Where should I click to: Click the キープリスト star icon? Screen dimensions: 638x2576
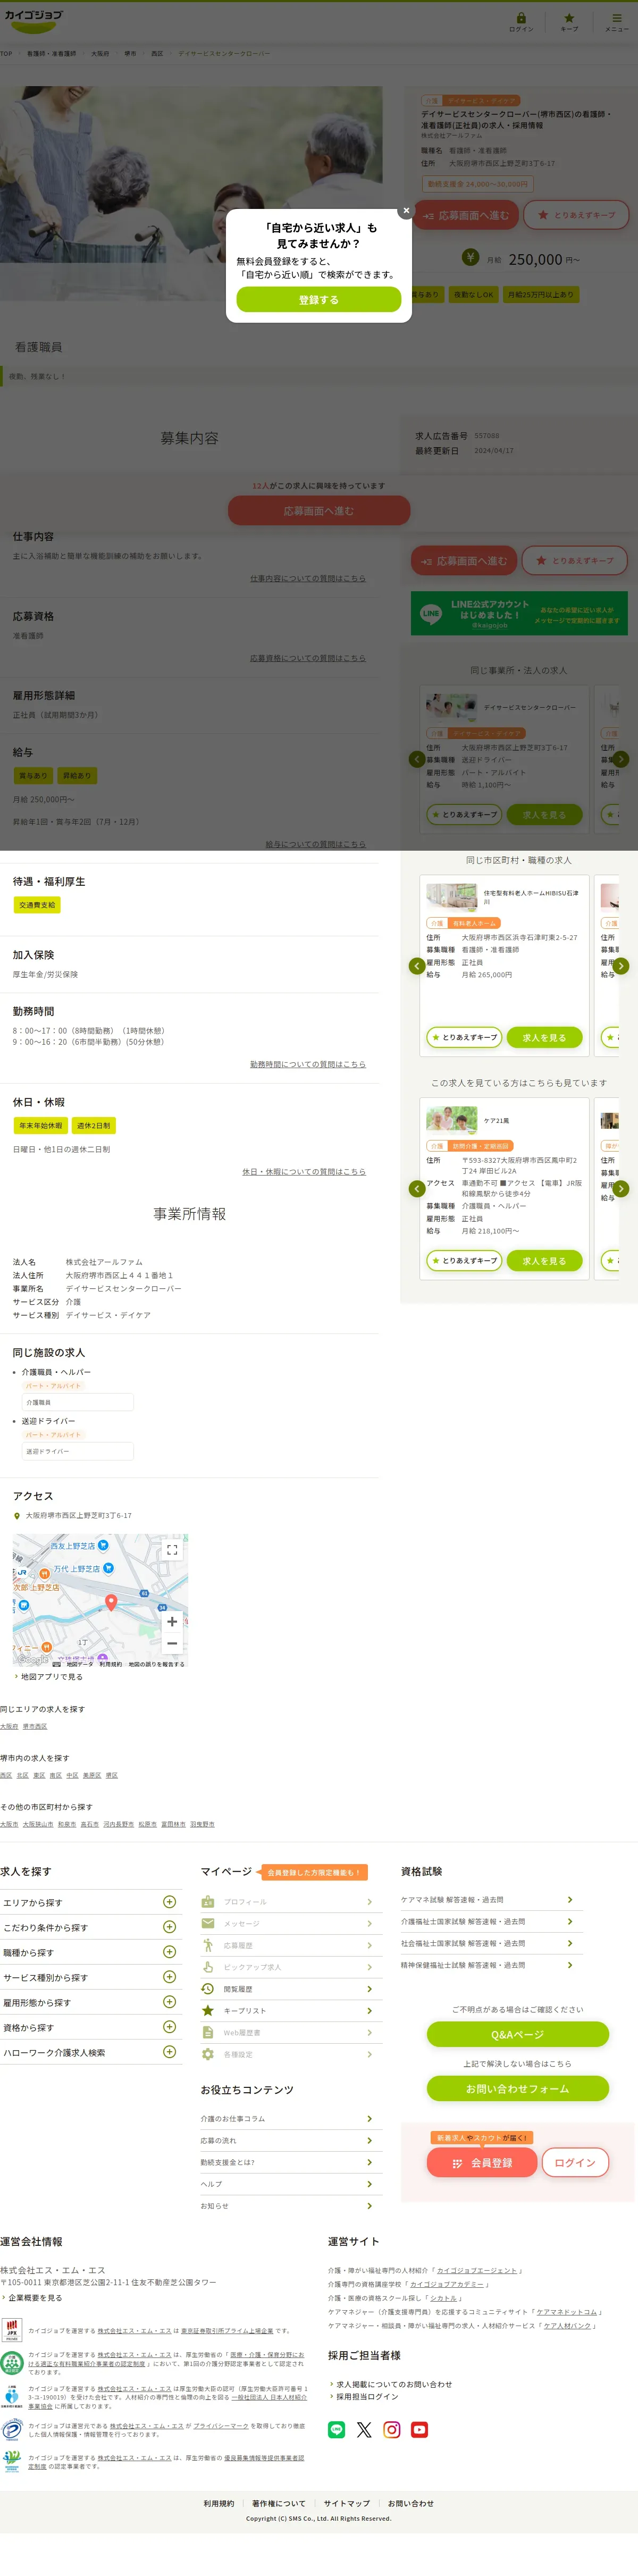[208, 2010]
